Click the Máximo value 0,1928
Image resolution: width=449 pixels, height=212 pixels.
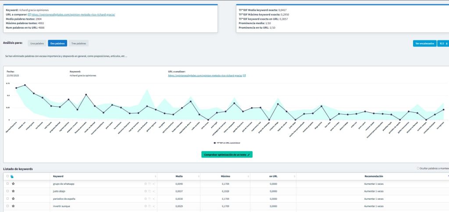(x=225, y=191)
